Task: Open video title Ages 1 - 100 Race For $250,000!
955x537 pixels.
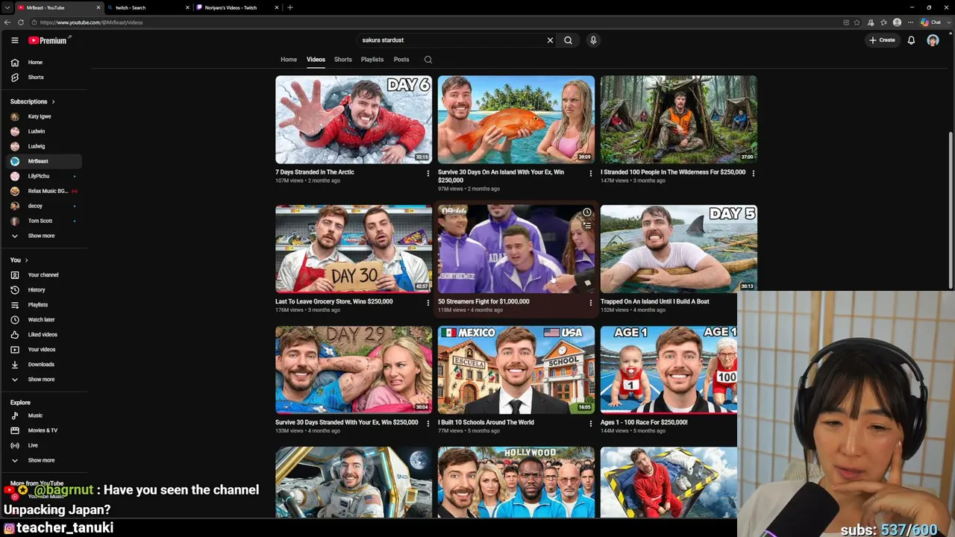Action: tap(644, 422)
